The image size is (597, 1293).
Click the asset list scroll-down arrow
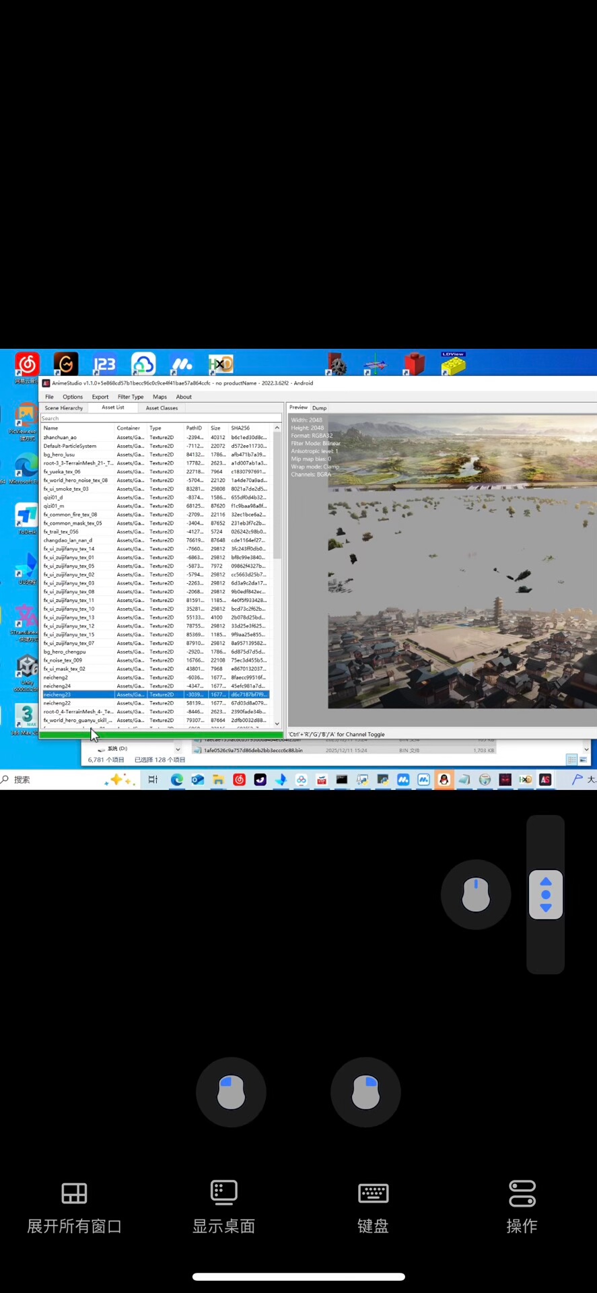(x=277, y=724)
